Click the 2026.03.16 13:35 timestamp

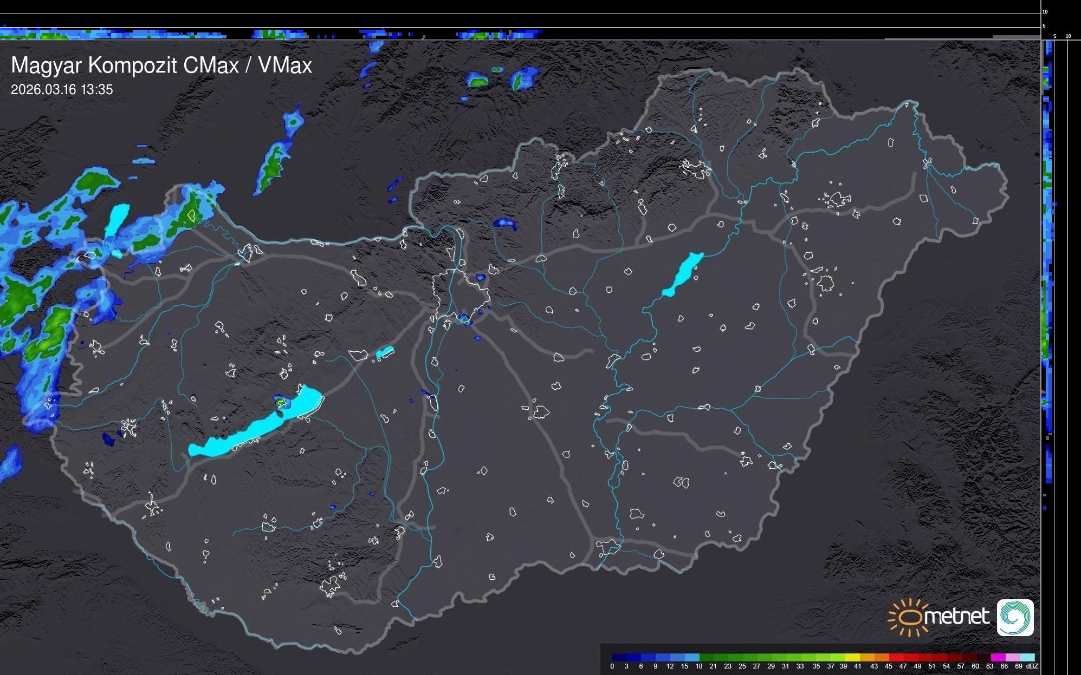pyautogui.click(x=62, y=89)
